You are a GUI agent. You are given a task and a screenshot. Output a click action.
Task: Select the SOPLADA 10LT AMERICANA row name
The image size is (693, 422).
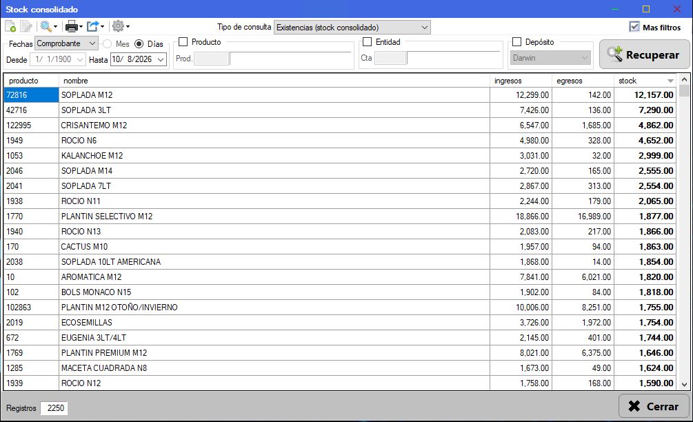tap(111, 261)
